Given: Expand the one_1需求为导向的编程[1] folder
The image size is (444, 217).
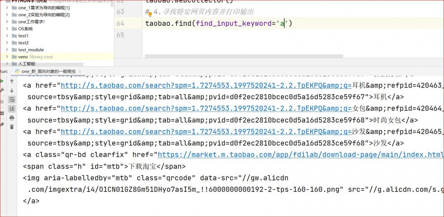Looking at the screenshot, I should click(7, 8).
